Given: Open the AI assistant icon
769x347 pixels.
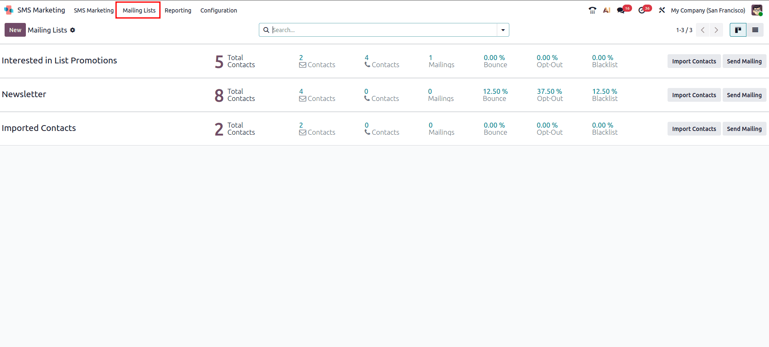Looking at the screenshot, I should point(607,10).
